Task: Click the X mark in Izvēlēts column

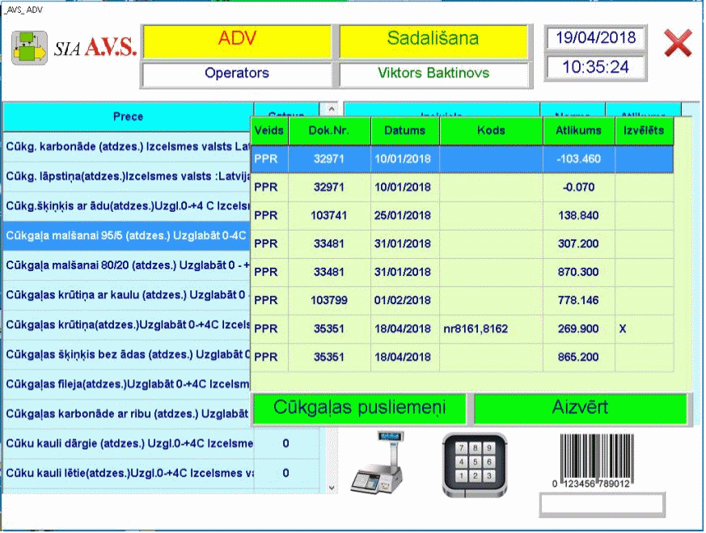Action: tap(623, 329)
